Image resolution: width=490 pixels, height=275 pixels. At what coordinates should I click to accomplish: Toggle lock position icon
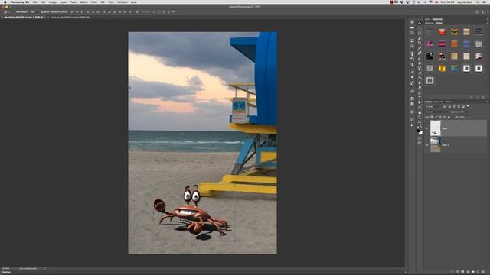tap(440, 117)
